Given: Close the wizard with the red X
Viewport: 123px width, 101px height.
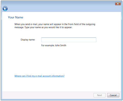Looking at the screenshot, I should (118, 4).
